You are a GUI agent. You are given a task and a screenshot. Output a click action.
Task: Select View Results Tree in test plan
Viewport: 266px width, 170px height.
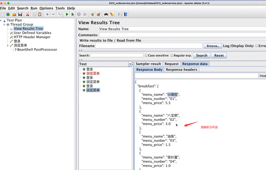(x=28, y=29)
